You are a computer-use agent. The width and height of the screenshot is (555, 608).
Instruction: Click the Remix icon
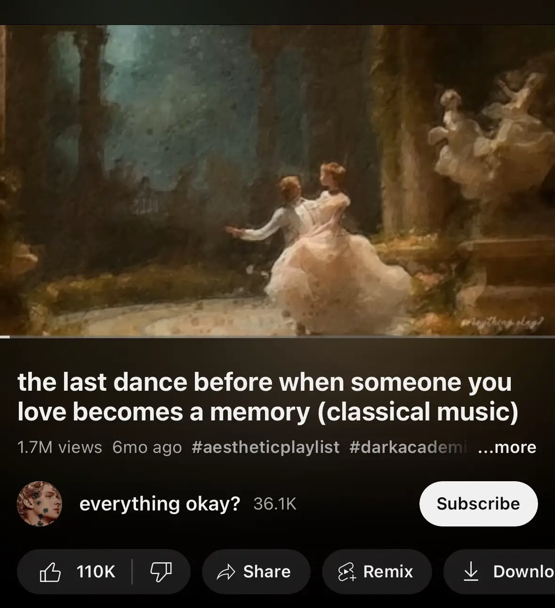347,572
